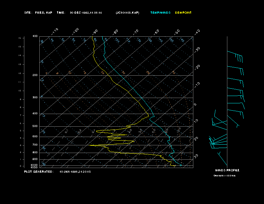
Task: Click the '(JC301105.KAP)' file name
Action: pyautogui.click(x=127, y=13)
